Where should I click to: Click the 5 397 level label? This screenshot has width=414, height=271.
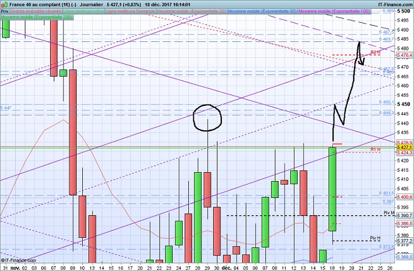coord(388,201)
